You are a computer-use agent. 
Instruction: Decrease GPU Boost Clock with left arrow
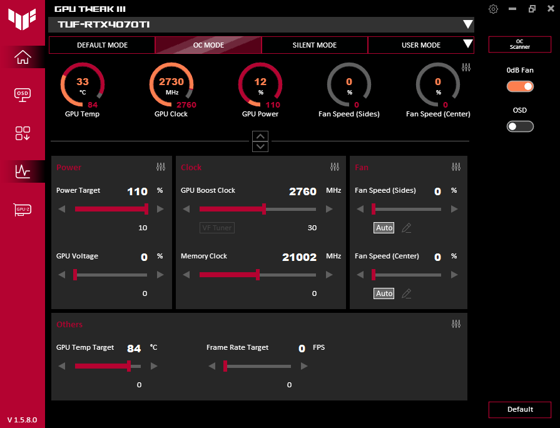tap(186, 209)
